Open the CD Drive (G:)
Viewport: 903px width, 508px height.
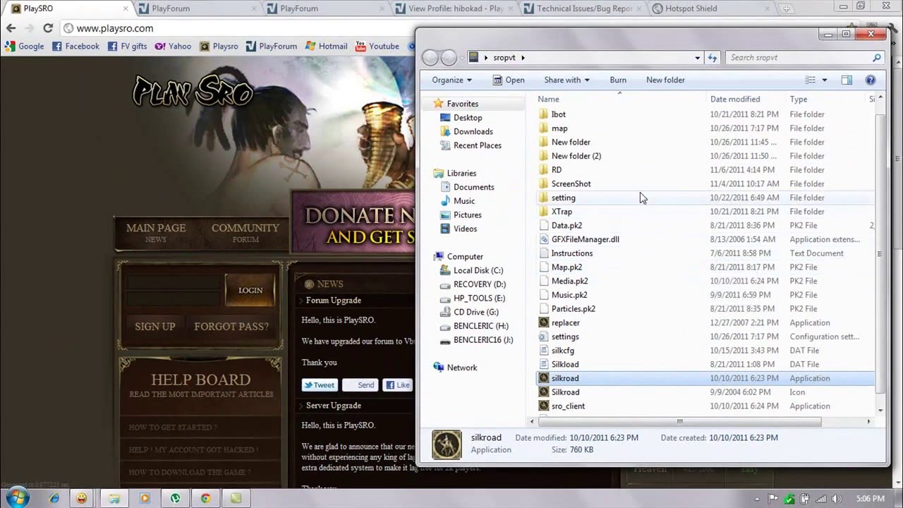[x=475, y=312]
